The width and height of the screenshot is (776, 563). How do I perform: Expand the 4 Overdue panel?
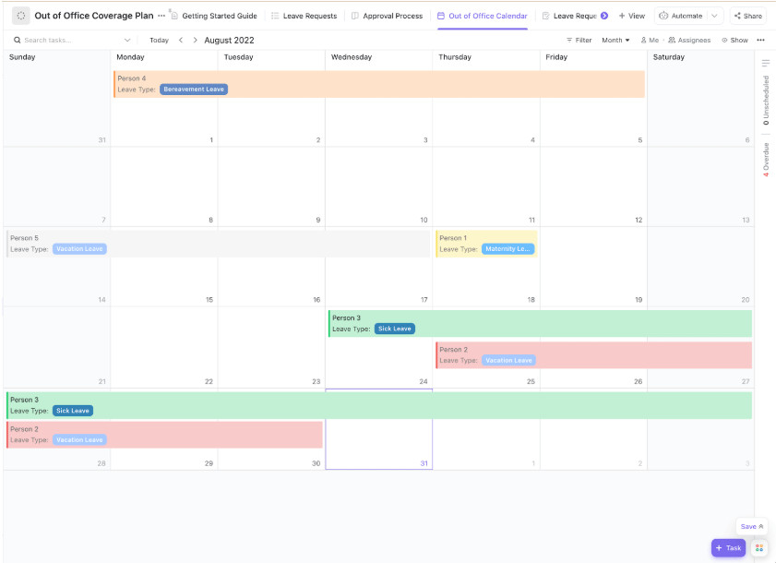click(766, 160)
